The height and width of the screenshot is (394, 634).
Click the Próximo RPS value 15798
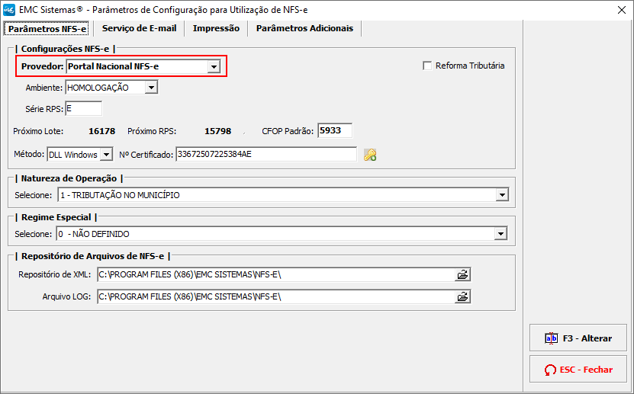[218, 131]
